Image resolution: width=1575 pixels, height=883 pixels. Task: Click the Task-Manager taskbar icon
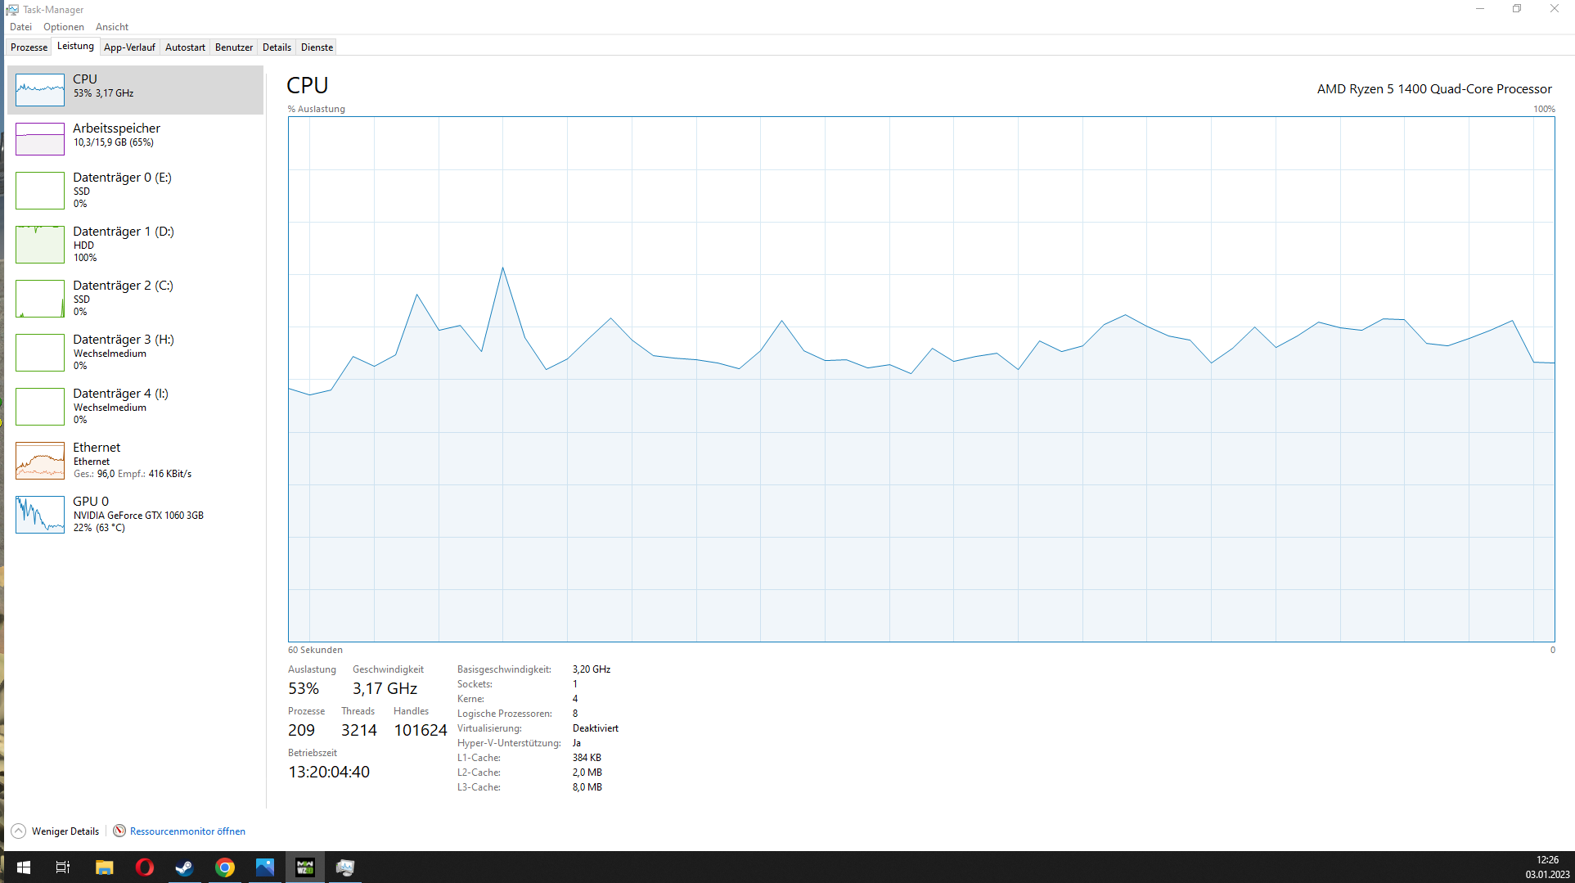(345, 867)
